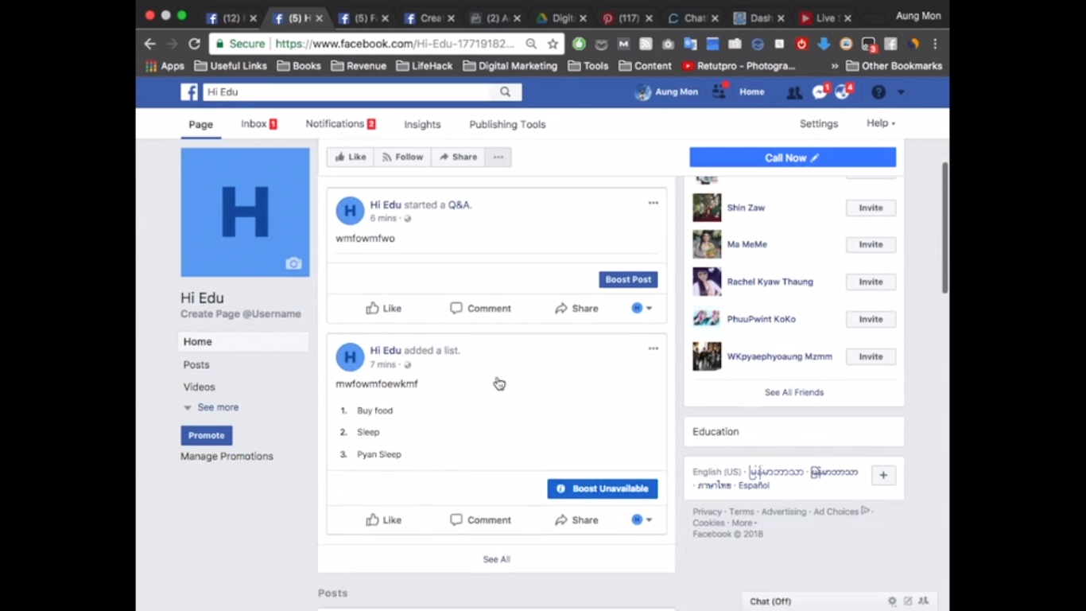Image resolution: width=1086 pixels, height=611 pixels.
Task: Click the Boost Unavailable button
Action: coord(603,488)
